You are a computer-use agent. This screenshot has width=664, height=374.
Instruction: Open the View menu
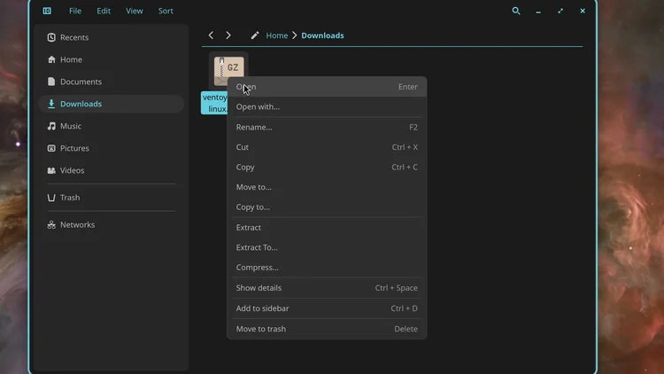point(135,11)
